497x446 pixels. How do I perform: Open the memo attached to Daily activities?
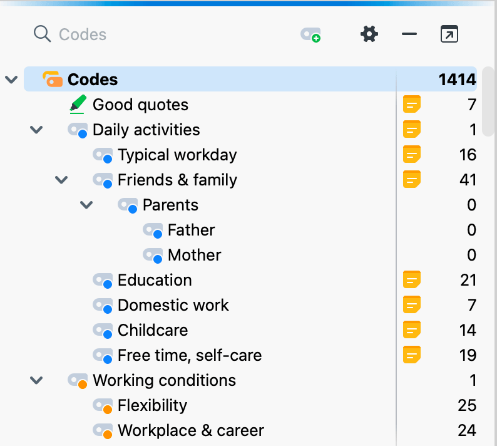[x=412, y=129]
